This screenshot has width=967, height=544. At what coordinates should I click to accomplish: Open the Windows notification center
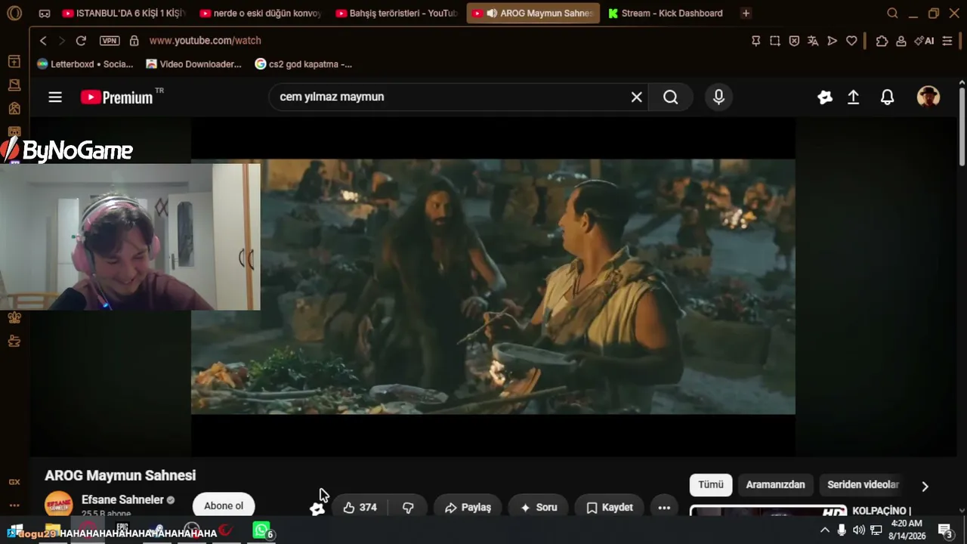945,530
